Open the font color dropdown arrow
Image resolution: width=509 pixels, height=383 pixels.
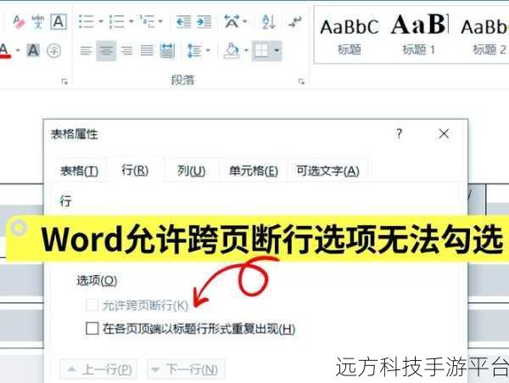pos(18,50)
